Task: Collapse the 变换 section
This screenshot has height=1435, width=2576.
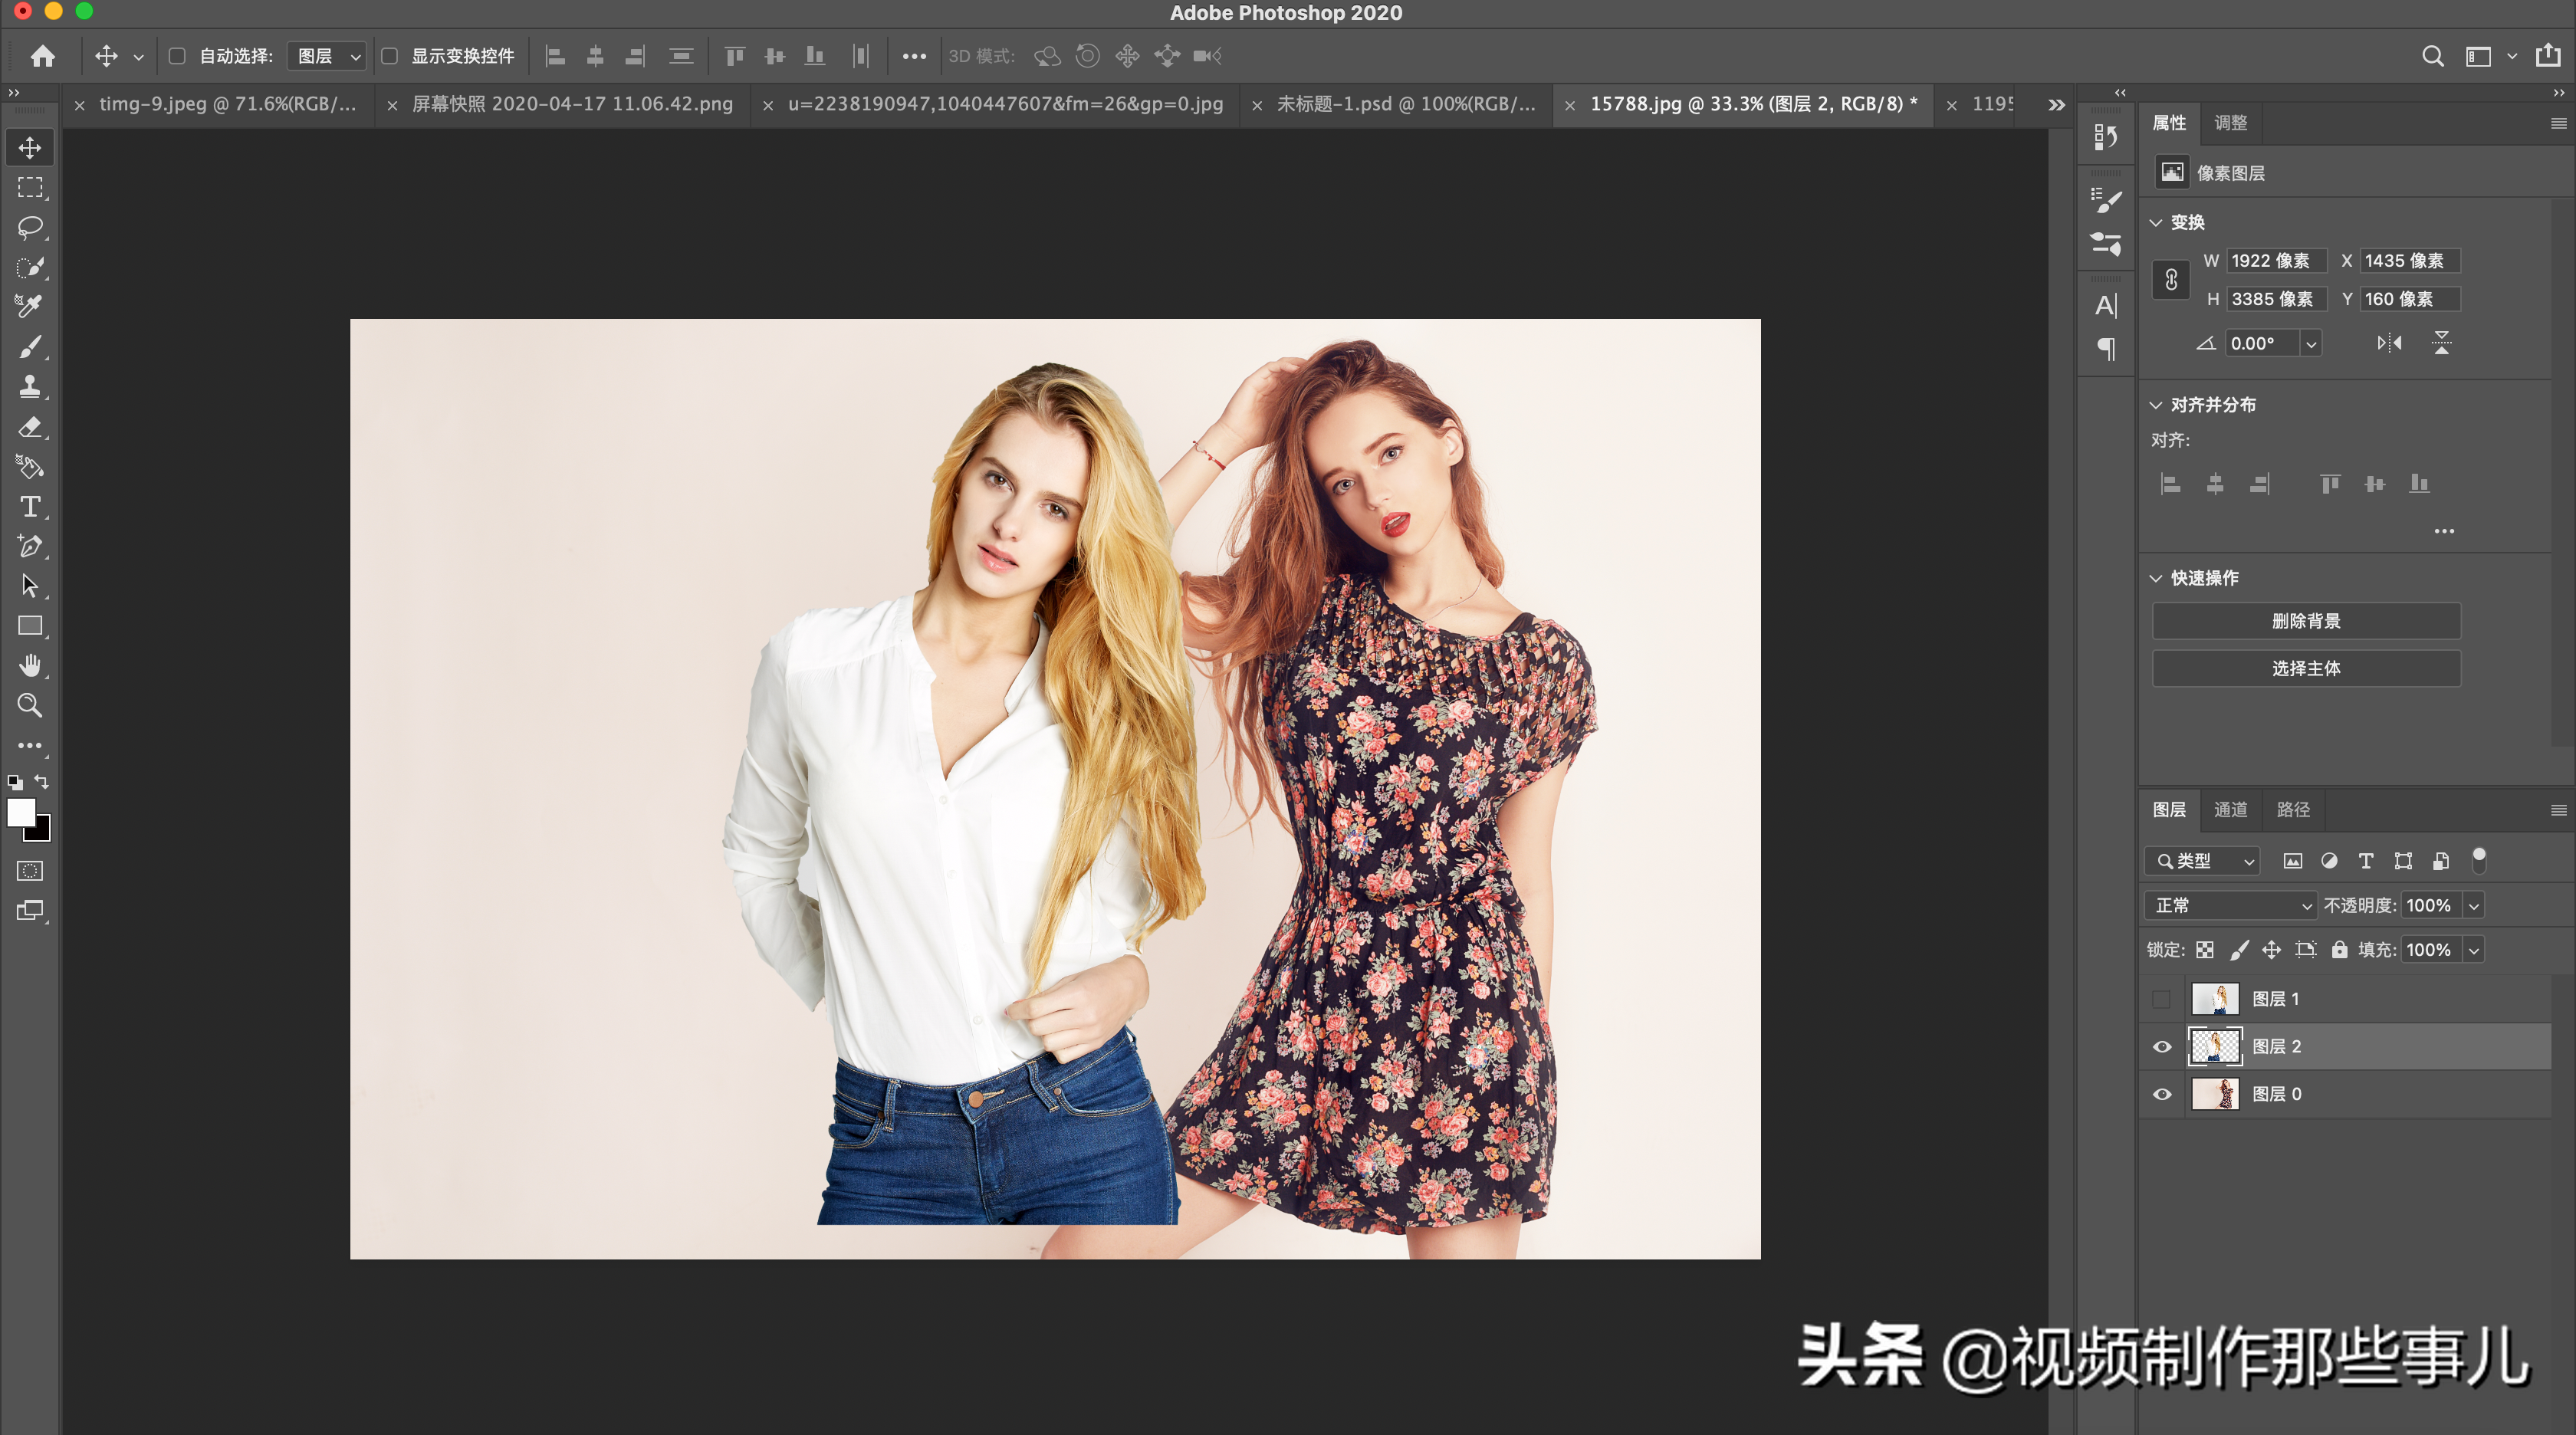Action: [x=2156, y=222]
